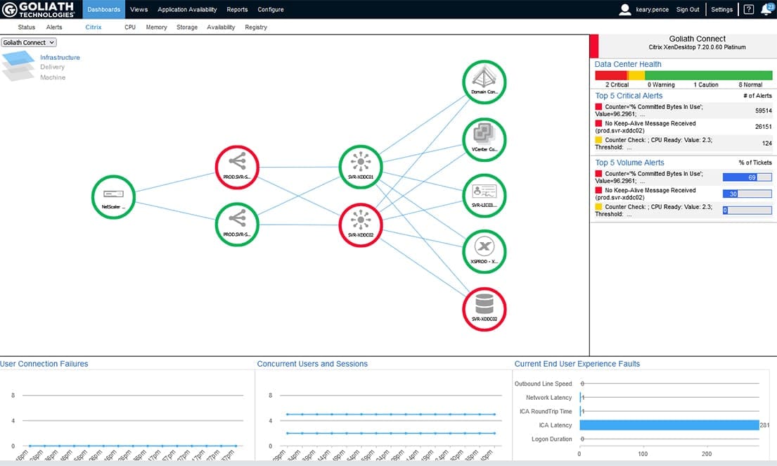Select the SVR-LIC01 license server icon
The width and height of the screenshot is (777, 466).
pyautogui.click(x=484, y=195)
